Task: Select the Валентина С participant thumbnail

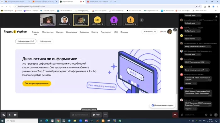Action: 81,20
